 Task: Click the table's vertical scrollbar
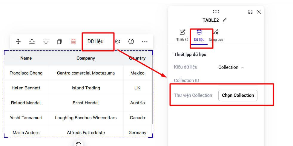[x=152, y=88]
